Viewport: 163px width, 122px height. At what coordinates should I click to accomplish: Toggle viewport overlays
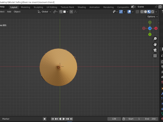(129, 12)
